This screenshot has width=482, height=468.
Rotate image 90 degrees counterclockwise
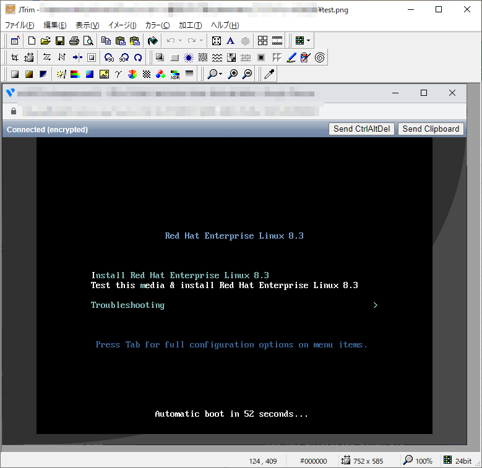(109, 57)
